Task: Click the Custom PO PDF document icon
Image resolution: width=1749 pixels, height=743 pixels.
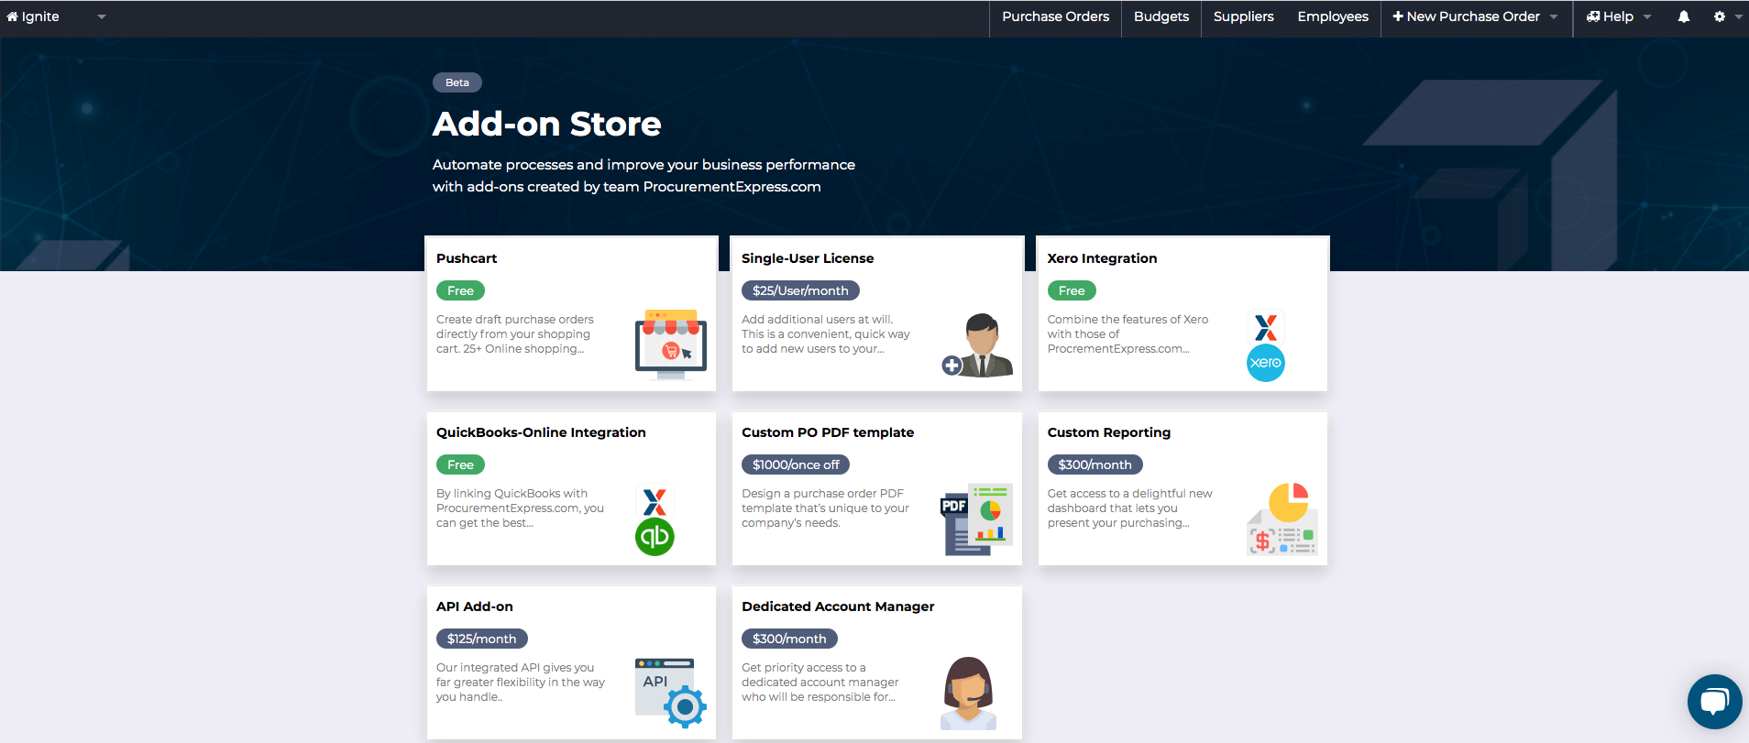Action: click(x=976, y=519)
